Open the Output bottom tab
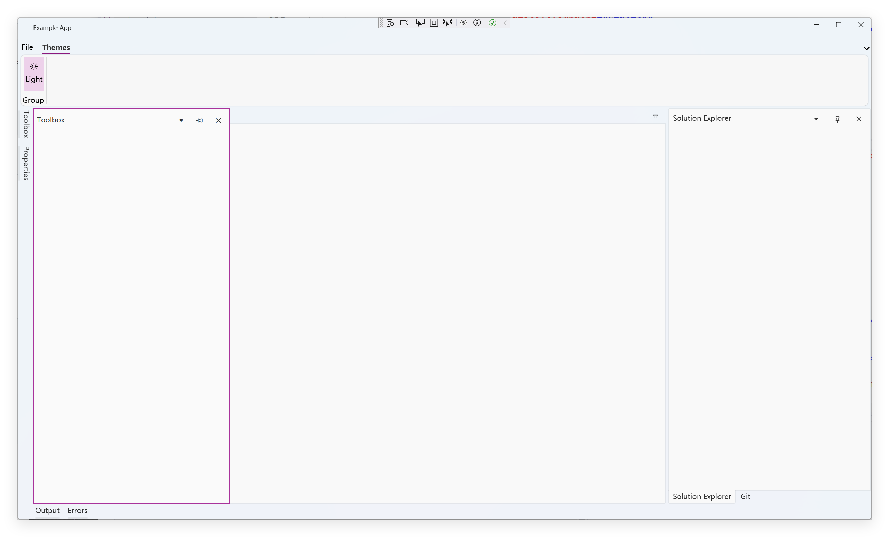 click(x=47, y=511)
